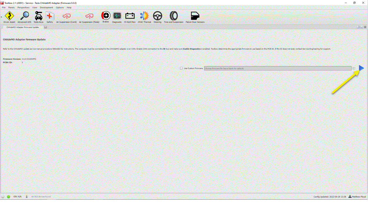Open Falcon Door Sensors panel
The width and height of the screenshot is (368, 203).
[195, 17]
